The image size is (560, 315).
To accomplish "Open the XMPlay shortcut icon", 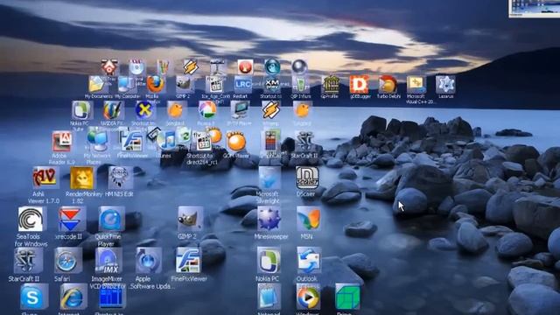I will [x=272, y=85].
